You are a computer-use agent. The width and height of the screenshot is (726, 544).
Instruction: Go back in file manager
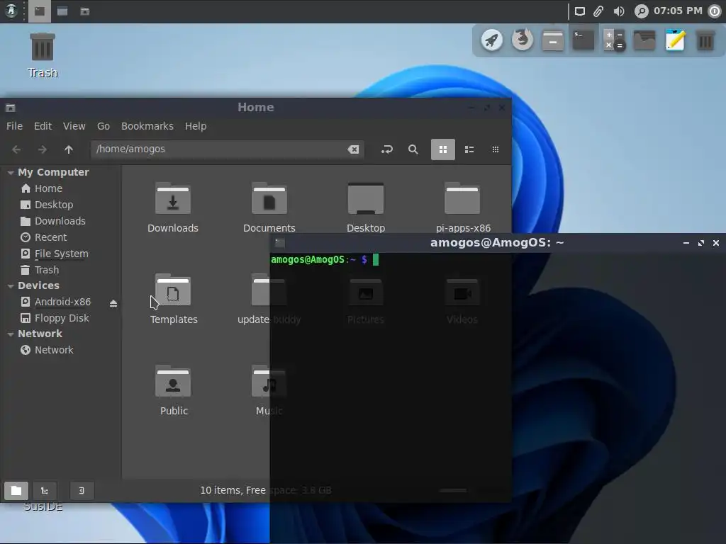pos(16,149)
